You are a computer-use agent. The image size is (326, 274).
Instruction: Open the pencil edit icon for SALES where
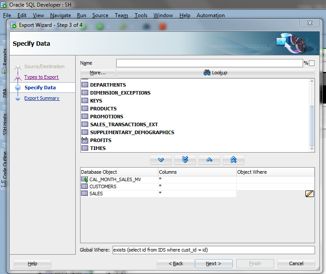[309, 194]
